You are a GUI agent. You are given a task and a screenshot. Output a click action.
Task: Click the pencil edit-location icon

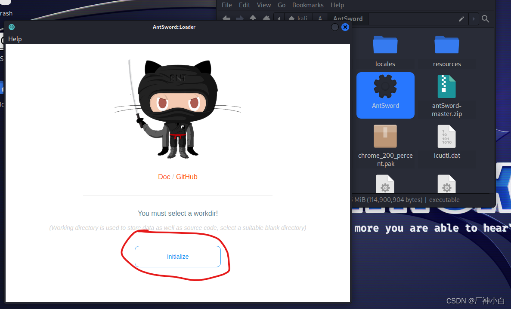461,19
